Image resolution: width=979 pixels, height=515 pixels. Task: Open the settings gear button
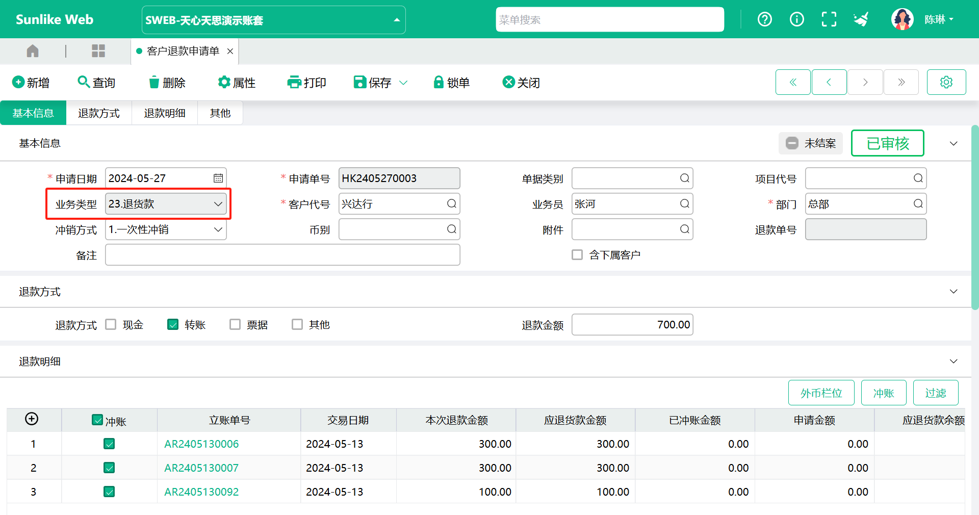tap(946, 82)
